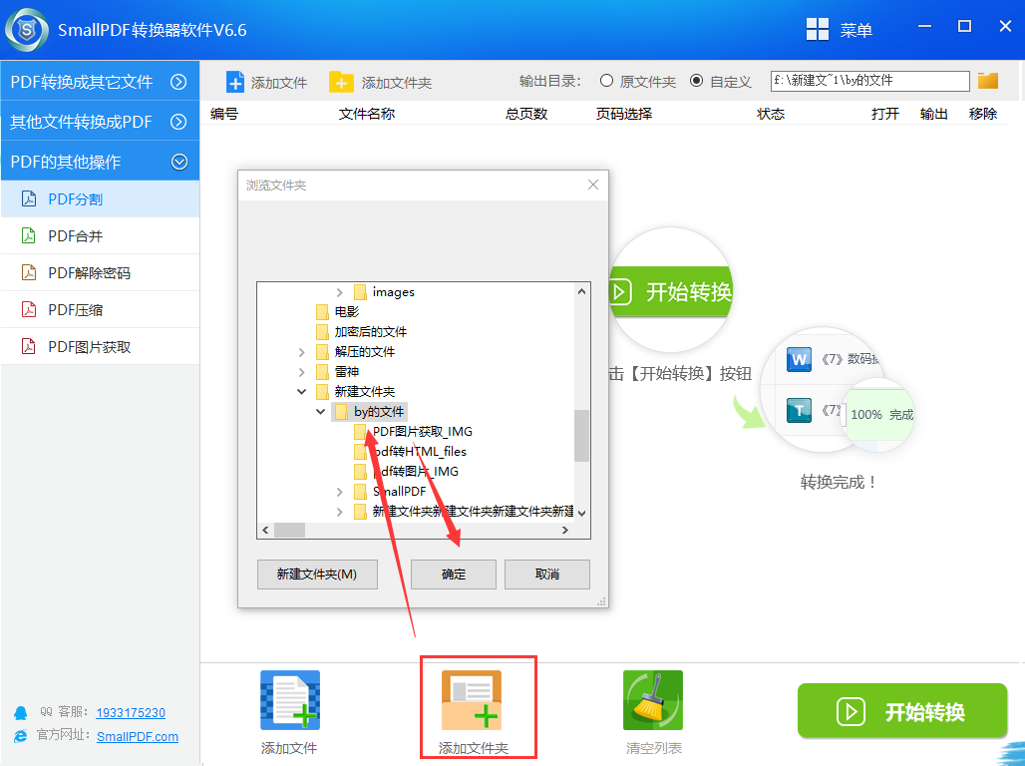This screenshot has height=766, width=1025.
Task: Expand 其他文件转换成PDF section
Action: pos(179,122)
